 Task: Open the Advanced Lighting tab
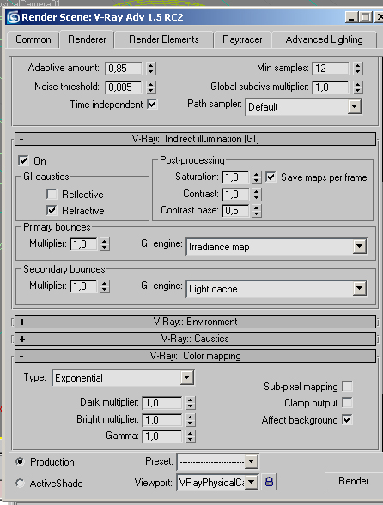click(x=324, y=39)
